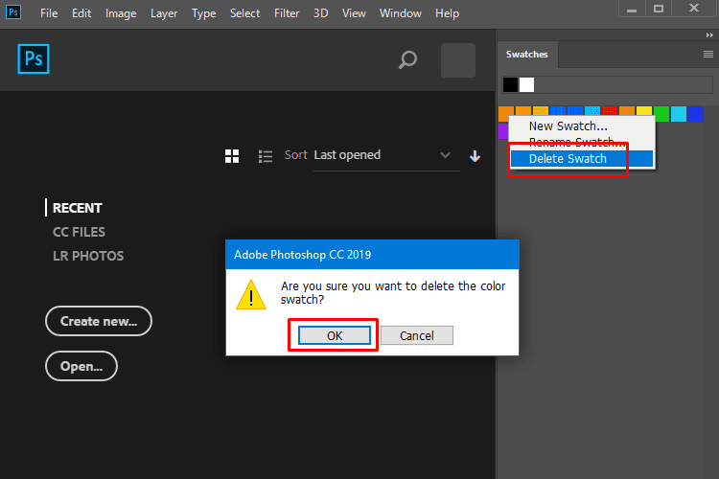Pick the purple swatch in second row
Viewport: 719px width, 479px height.
pyautogui.click(x=503, y=130)
